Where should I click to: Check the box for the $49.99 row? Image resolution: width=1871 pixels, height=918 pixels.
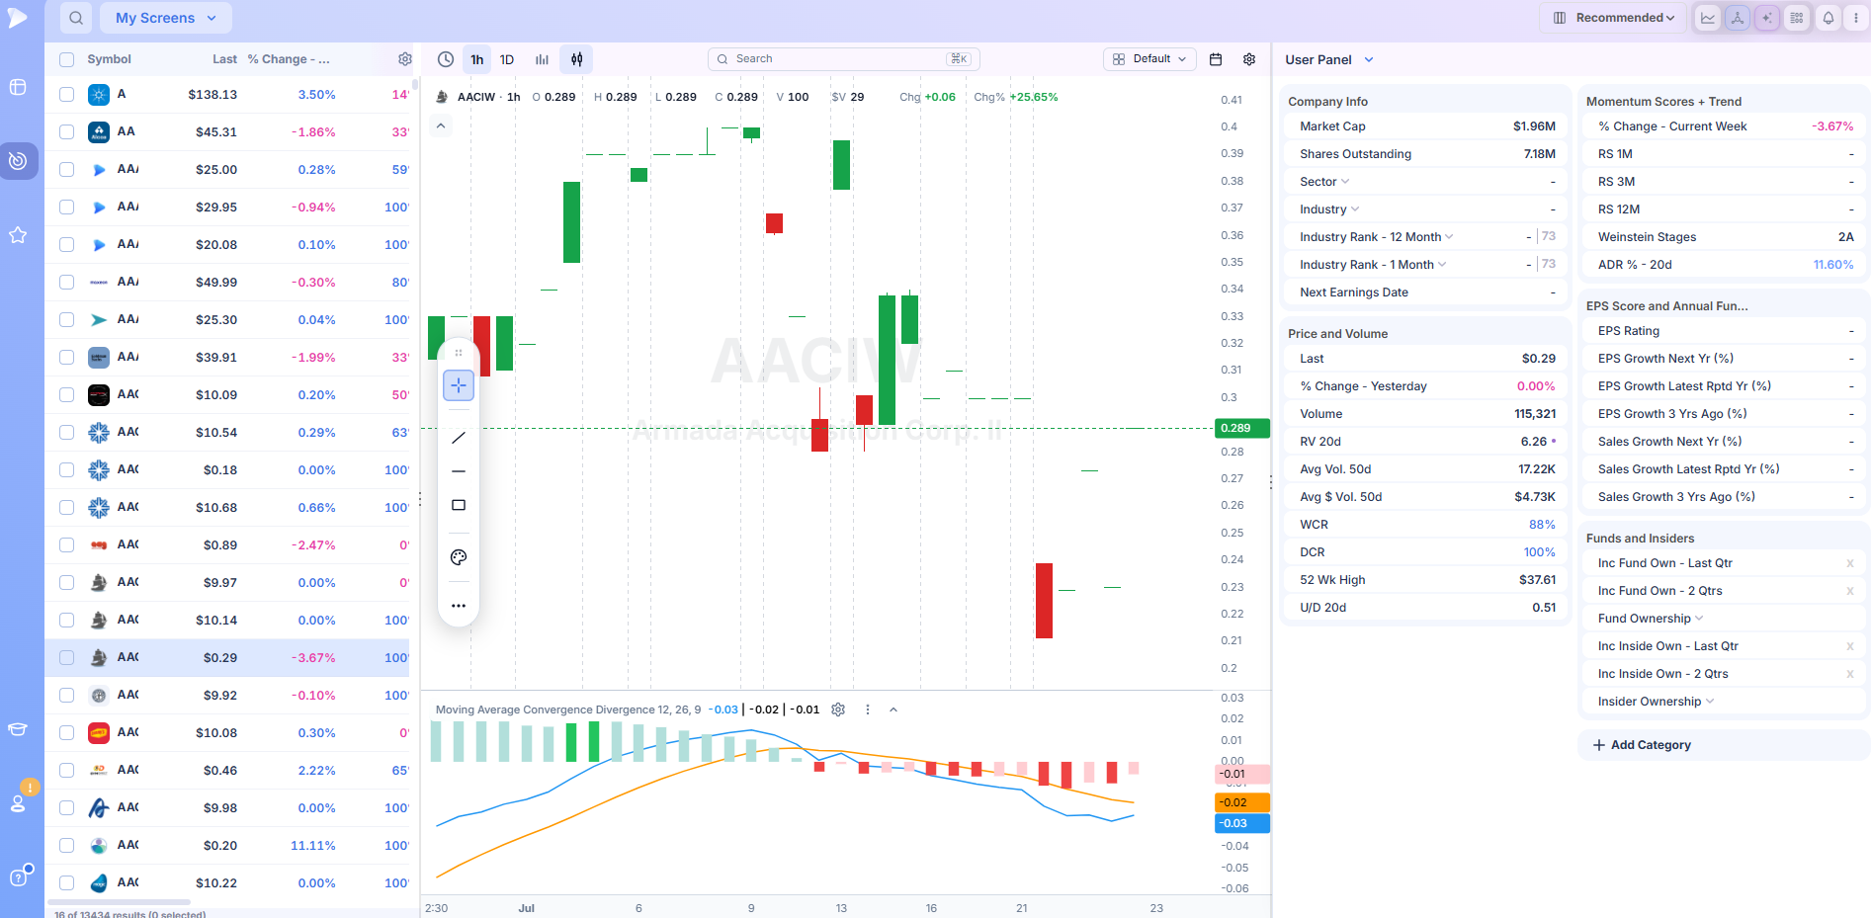[x=66, y=283]
